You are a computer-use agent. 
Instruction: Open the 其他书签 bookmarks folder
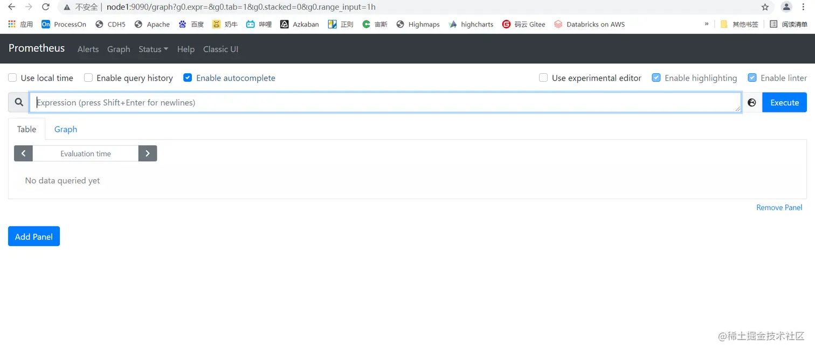(x=739, y=24)
